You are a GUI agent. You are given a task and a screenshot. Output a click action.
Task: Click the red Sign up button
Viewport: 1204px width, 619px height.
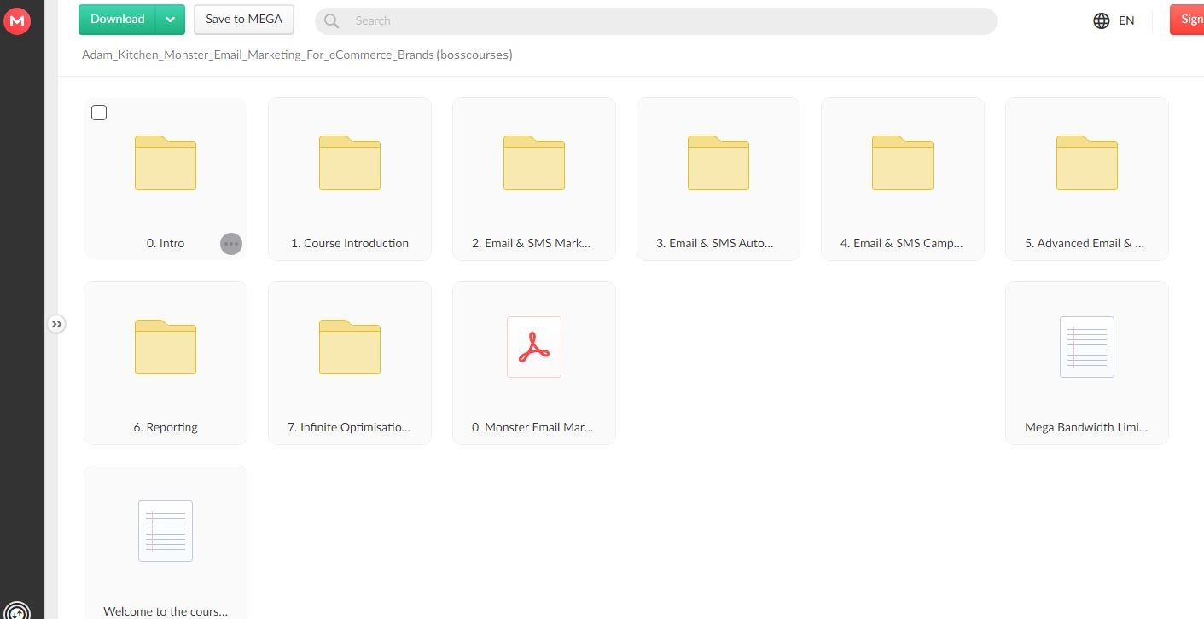(1188, 20)
